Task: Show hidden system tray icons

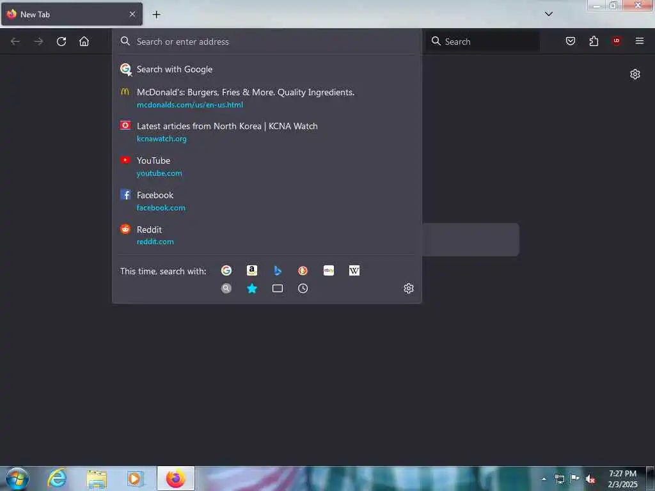Action: pyautogui.click(x=544, y=479)
